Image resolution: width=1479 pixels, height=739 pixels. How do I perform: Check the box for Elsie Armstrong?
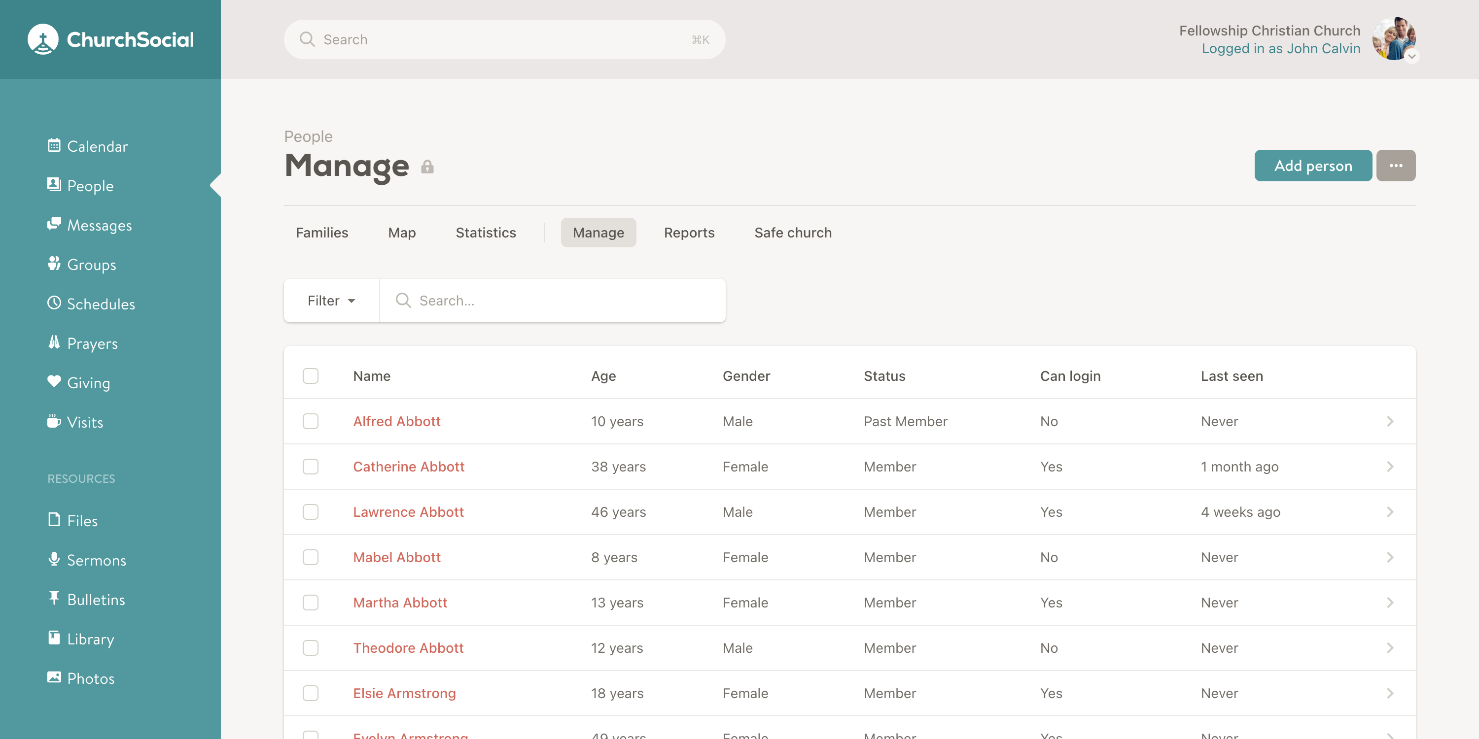coord(311,693)
